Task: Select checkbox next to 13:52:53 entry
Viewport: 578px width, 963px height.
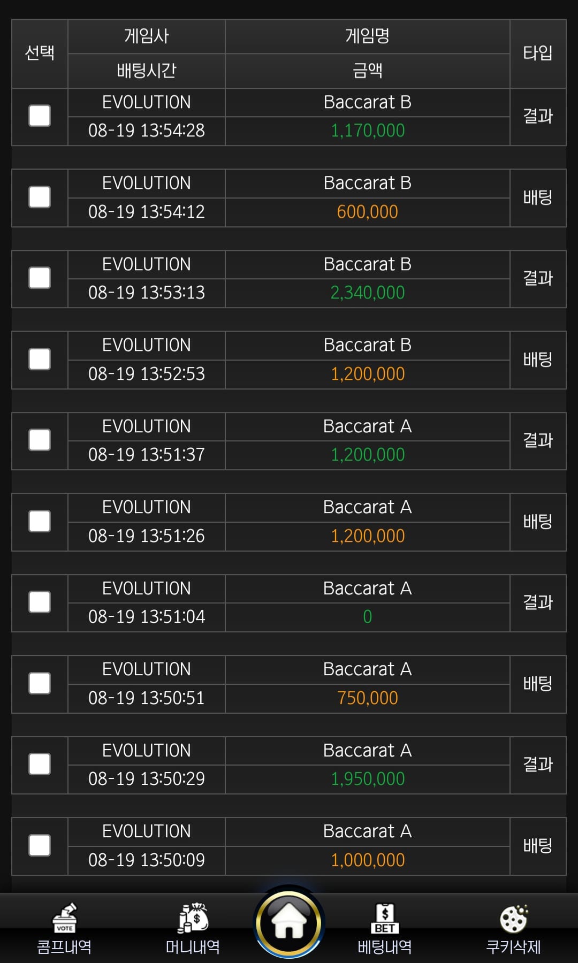Action: click(x=40, y=360)
